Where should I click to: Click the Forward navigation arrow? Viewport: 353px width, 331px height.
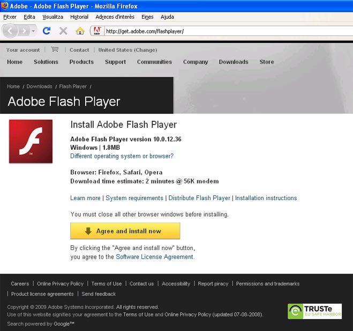(x=24, y=31)
